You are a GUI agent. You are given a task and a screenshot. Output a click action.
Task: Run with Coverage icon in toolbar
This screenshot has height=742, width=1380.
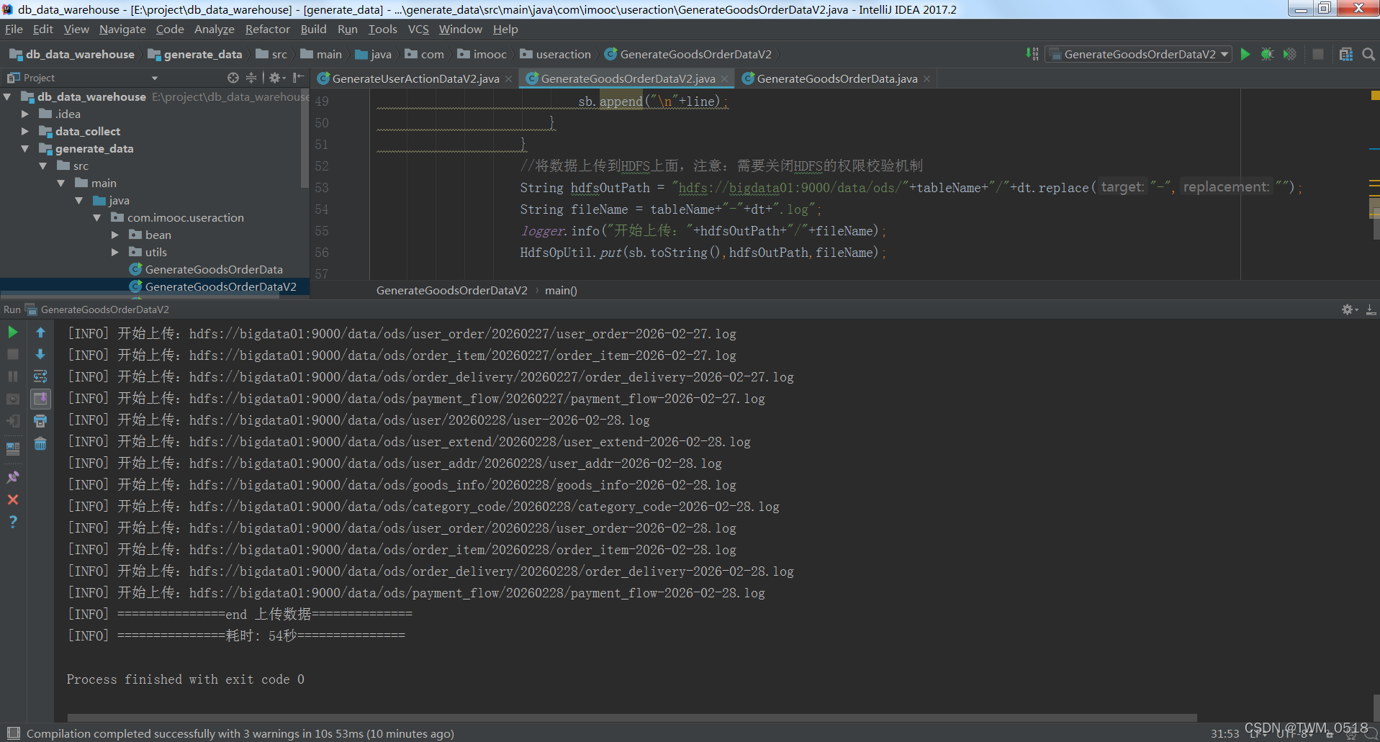click(1290, 54)
